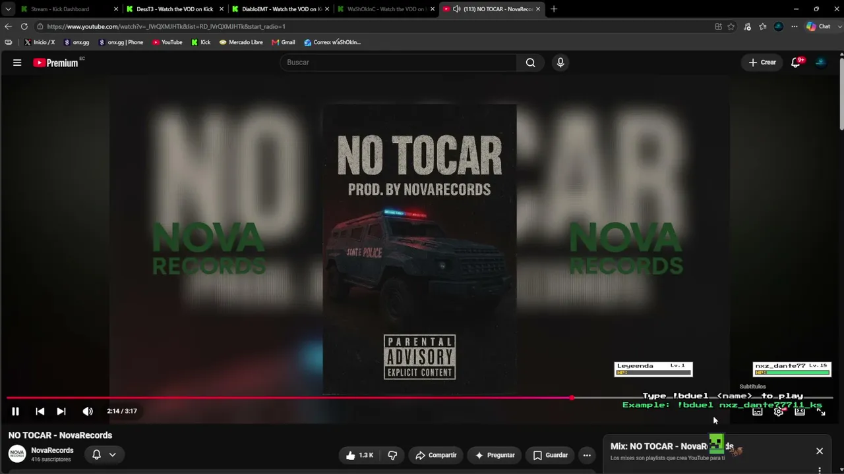Image resolution: width=844 pixels, height=474 pixels.
Task: Like the video with 1.3 K likes
Action: coord(359,455)
